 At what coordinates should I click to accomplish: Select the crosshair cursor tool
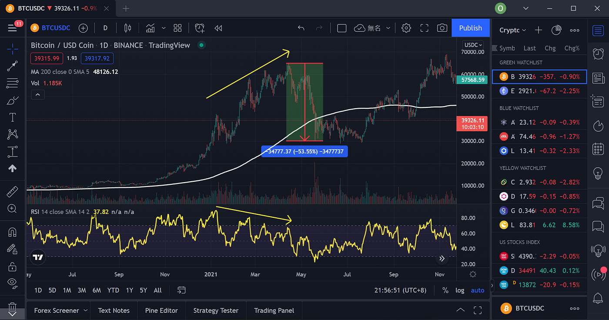13,48
